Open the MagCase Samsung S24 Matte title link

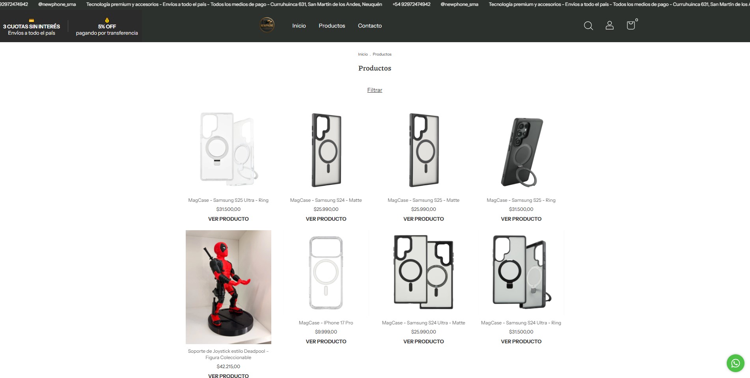pos(326,200)
